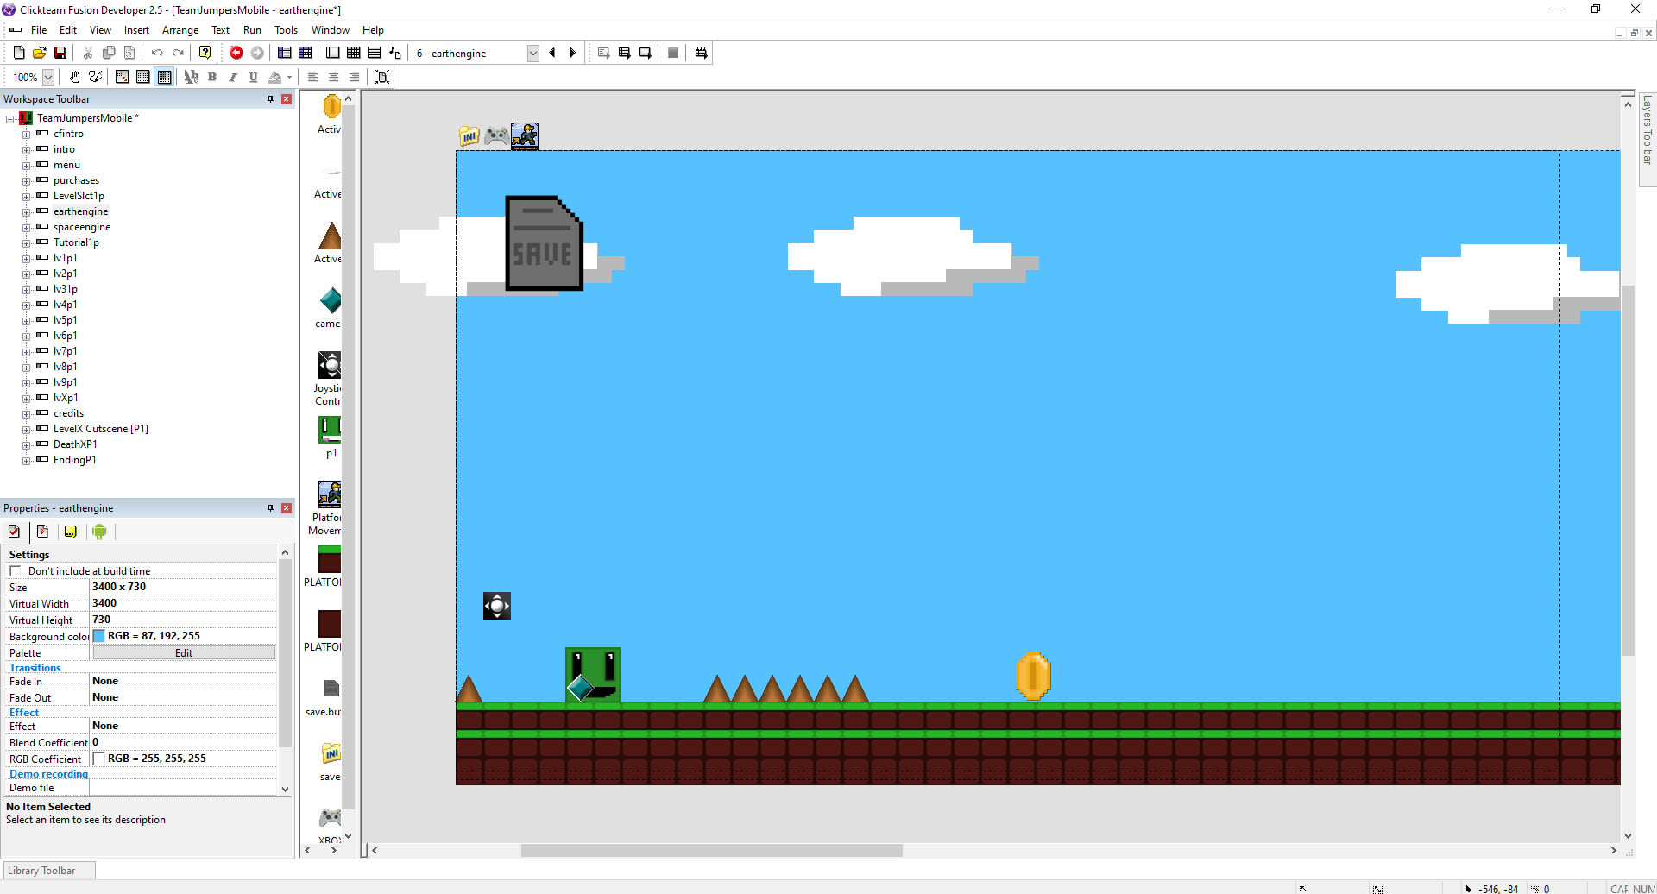Screen dimensions: 1657x894
Task: Toggle 'Don't include at build time' checkbox
Action: (16, 571)
